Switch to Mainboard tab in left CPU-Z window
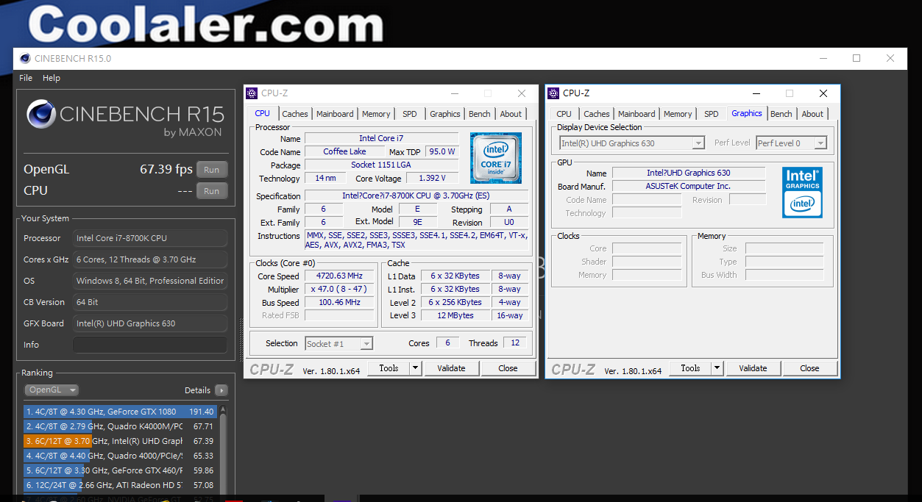This screenshot has height=502, width=922. tap(335, 114)
